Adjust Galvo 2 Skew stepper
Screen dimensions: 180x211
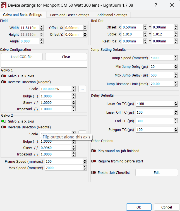[x=74, y=148]
